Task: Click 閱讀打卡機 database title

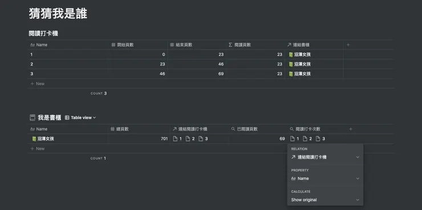Action: pyautogui.click(x=43, y=34)
